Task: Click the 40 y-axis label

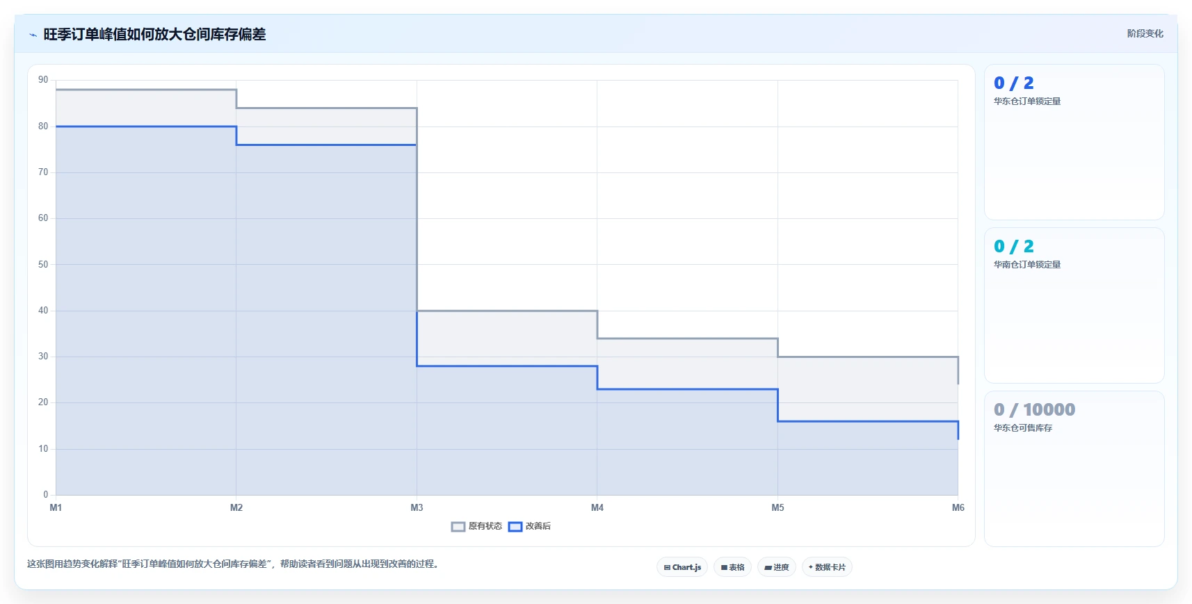Action: (x=43, y=311)
